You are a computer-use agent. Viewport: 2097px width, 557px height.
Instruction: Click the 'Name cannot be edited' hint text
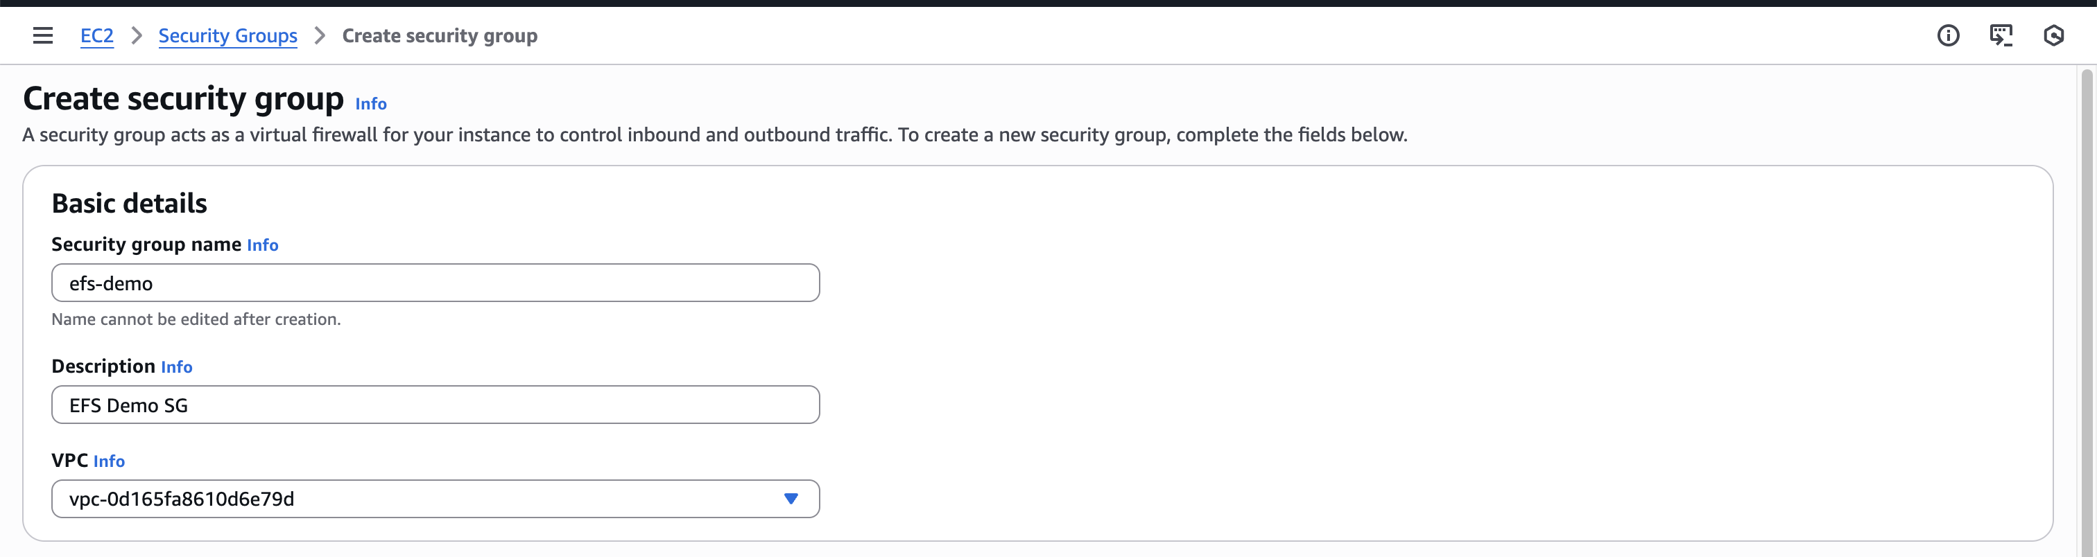pyautogui.click(x=196, y=319)
